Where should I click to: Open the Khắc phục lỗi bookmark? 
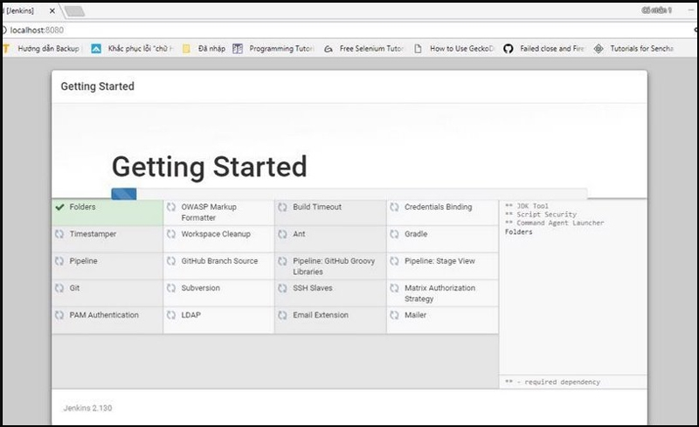click(x=133, y=49)
